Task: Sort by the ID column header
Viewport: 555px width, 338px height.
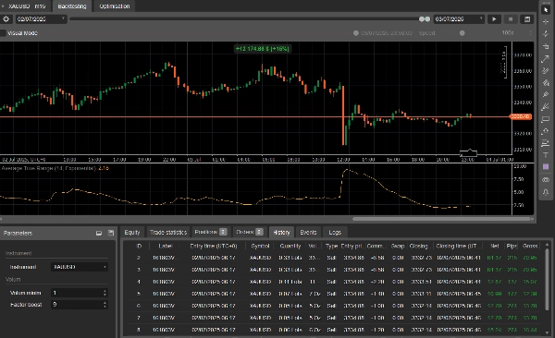Action: click(139, 246)
